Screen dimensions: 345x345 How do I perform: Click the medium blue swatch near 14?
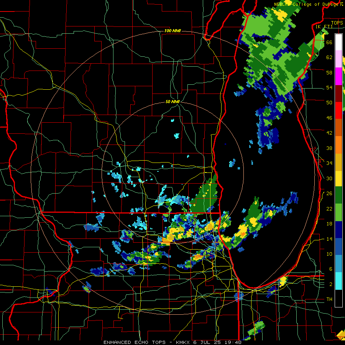coord(338,246)
